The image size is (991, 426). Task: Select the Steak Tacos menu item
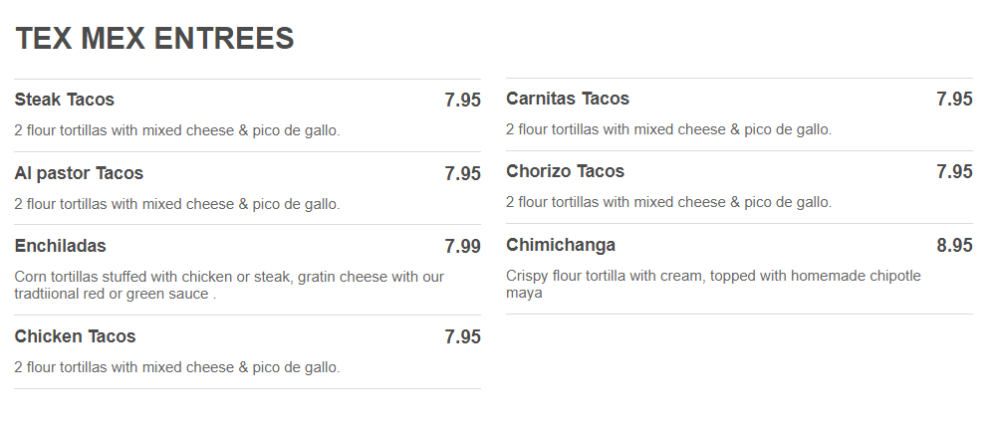point(65,100)
